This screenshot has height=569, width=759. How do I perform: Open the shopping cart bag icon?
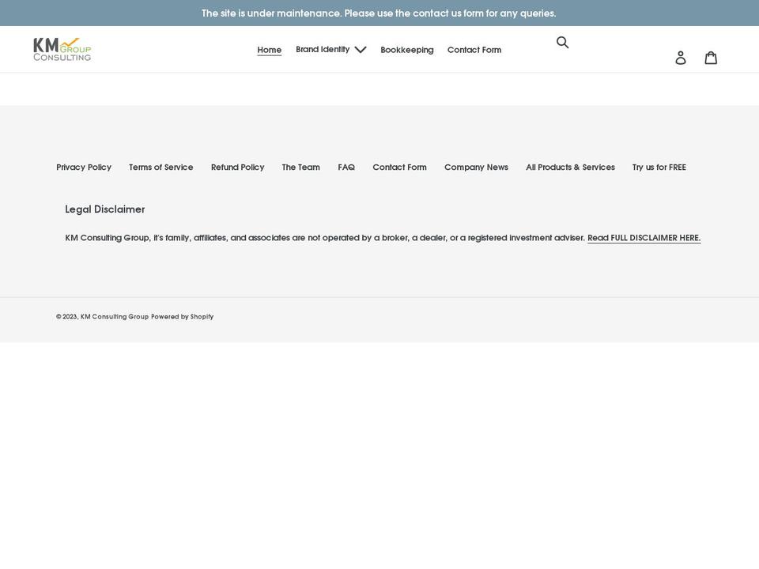click(x=711, y=58)
